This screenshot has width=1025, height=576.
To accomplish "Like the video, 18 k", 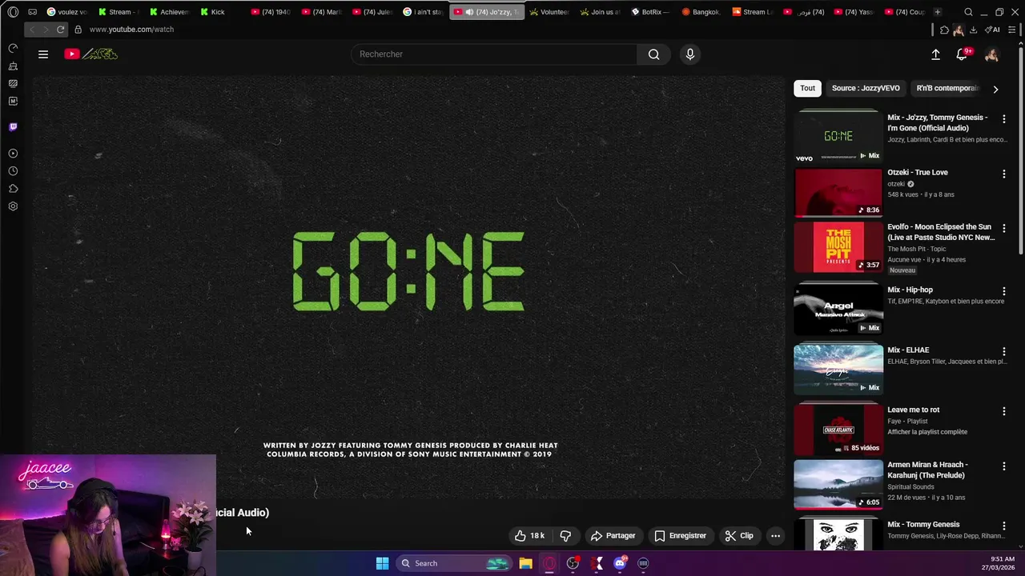I will 530,536.
